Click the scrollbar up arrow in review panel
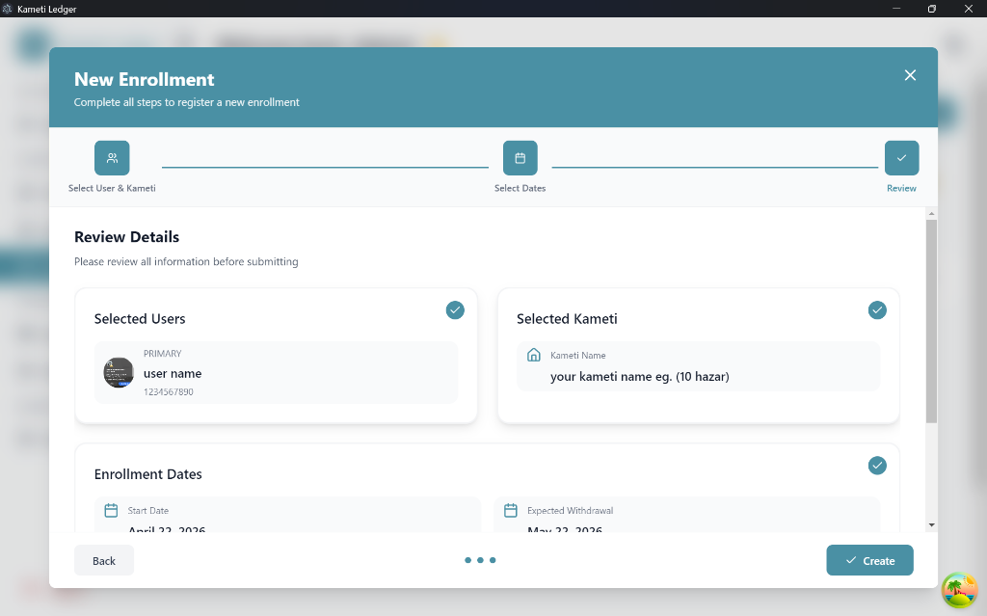The width and height of the screenshot is (987, 616). [932, 214]
